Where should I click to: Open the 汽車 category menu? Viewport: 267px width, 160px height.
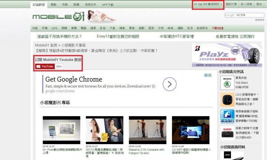[112, 28]
